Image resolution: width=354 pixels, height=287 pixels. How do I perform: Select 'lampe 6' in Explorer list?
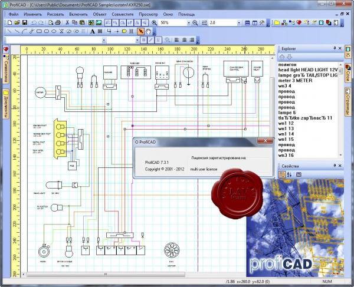287,113
